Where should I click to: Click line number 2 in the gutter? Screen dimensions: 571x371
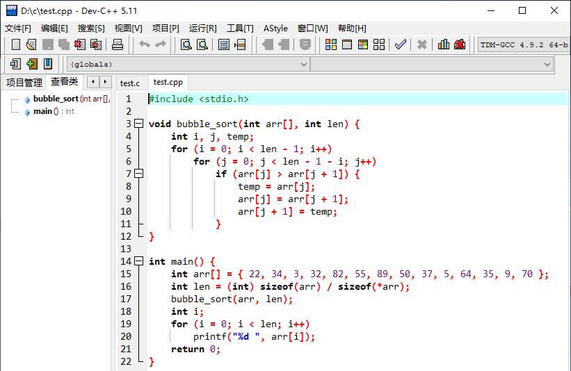(128, 111)
